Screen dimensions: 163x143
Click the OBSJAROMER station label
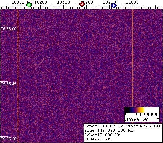pos(97,139)
